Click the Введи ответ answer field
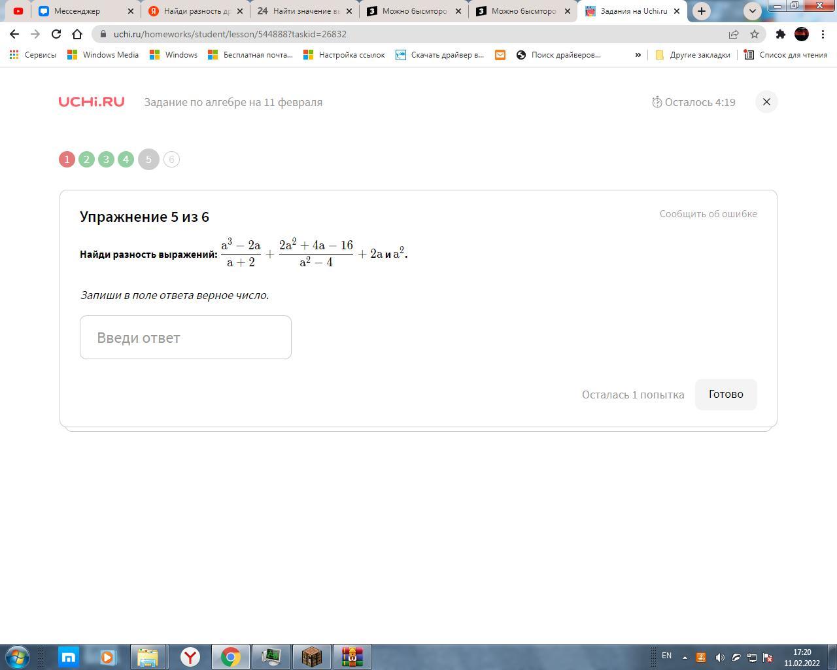The width and height of the screenshot is (837, 670). pyautogui.click(x=186, y=338)
